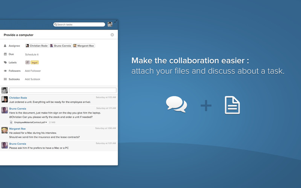Screen dimensions: 301x188
Task: Select the Bruno Correia assignee tag
Action: coord(61,45)
